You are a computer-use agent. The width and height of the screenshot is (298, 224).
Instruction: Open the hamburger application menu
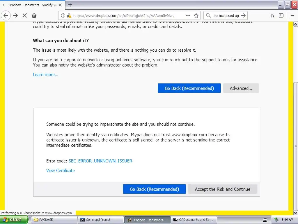pyautogui.click(x=292, y=15)
